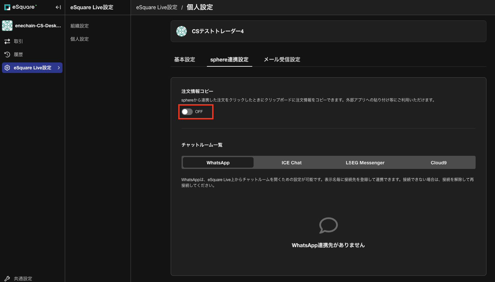
Task: Click the 共通設定 wrench icon
Action: click(7, 279)
